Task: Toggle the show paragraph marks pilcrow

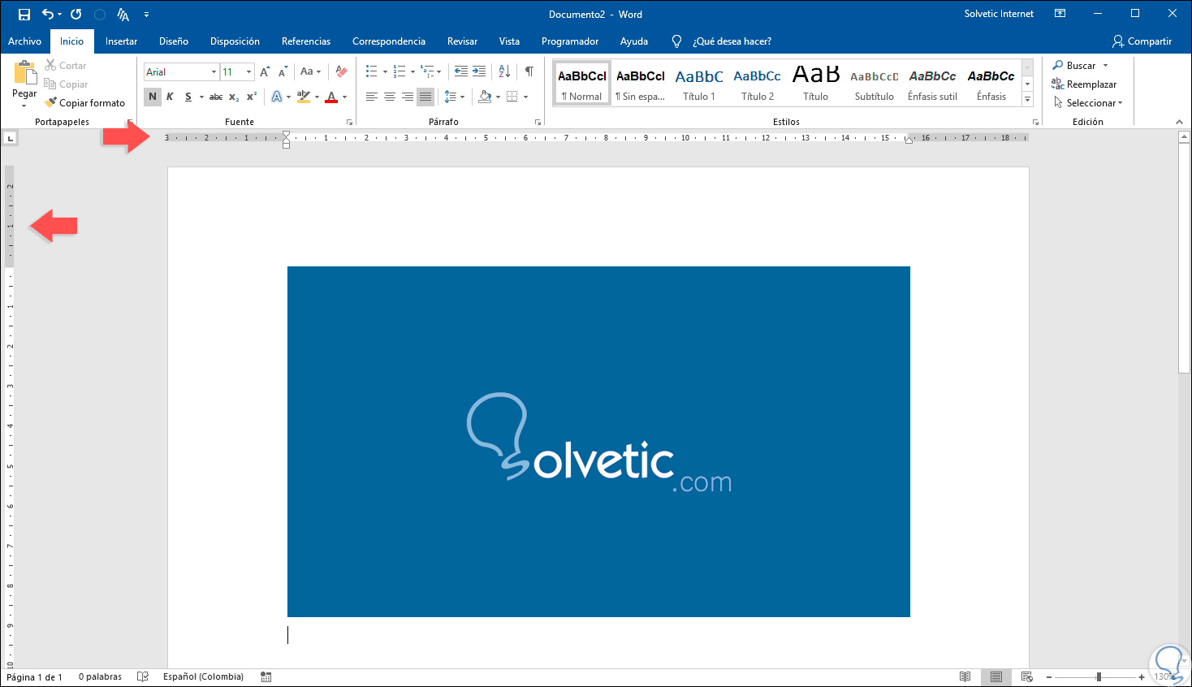Action: pos(529,72)
